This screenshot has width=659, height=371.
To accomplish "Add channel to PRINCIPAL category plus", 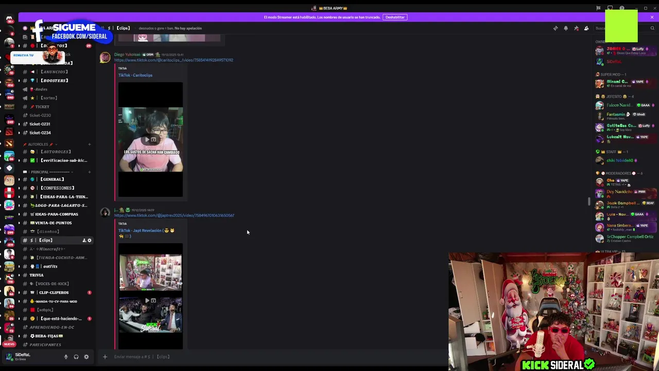I will pyautogui.click(x=89, y=172).
